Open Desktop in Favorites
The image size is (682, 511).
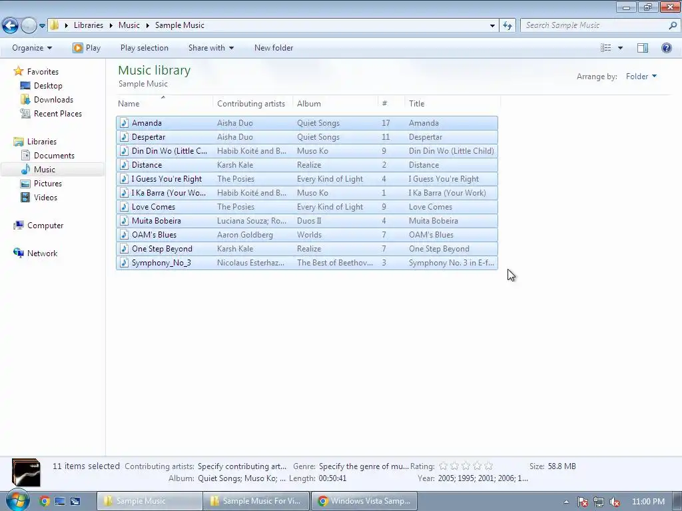coord(48,86)
